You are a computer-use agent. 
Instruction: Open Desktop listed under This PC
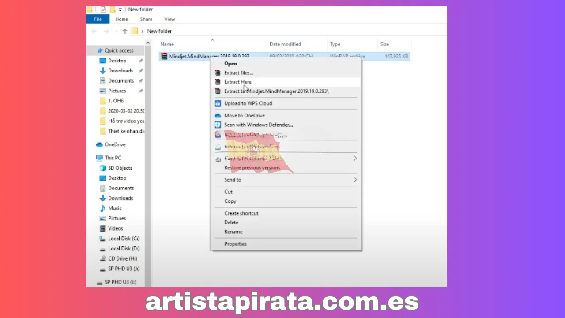coord(117,178)
